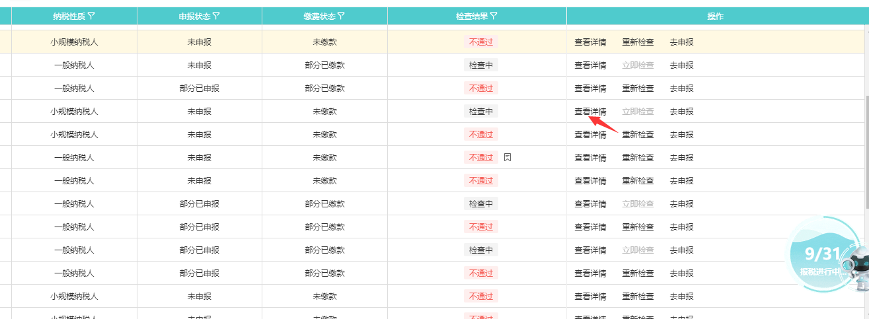Click 去申报 in the red-arrow row
This screenshot has height=319, width=869.
tap(681, 111)
